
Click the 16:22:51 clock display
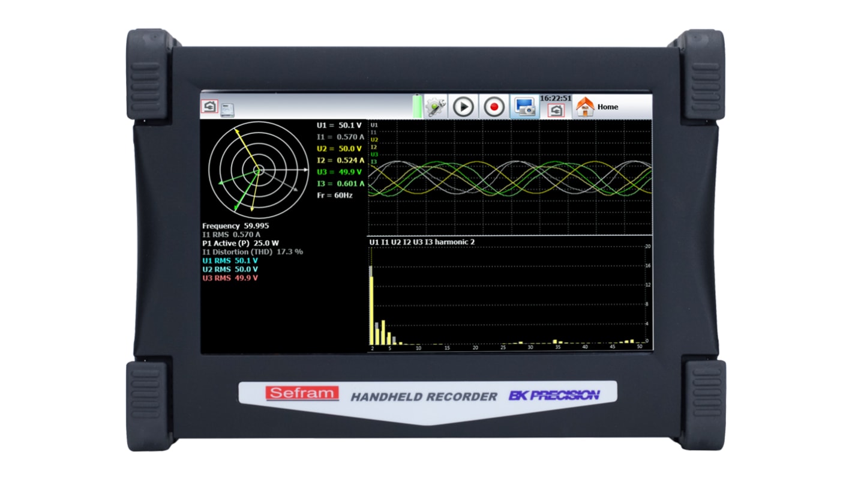[556, 98]
